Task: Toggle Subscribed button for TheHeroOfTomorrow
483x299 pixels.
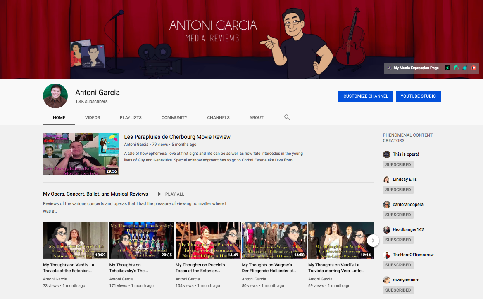Action: pyautogui.click(x=398, y=265)
